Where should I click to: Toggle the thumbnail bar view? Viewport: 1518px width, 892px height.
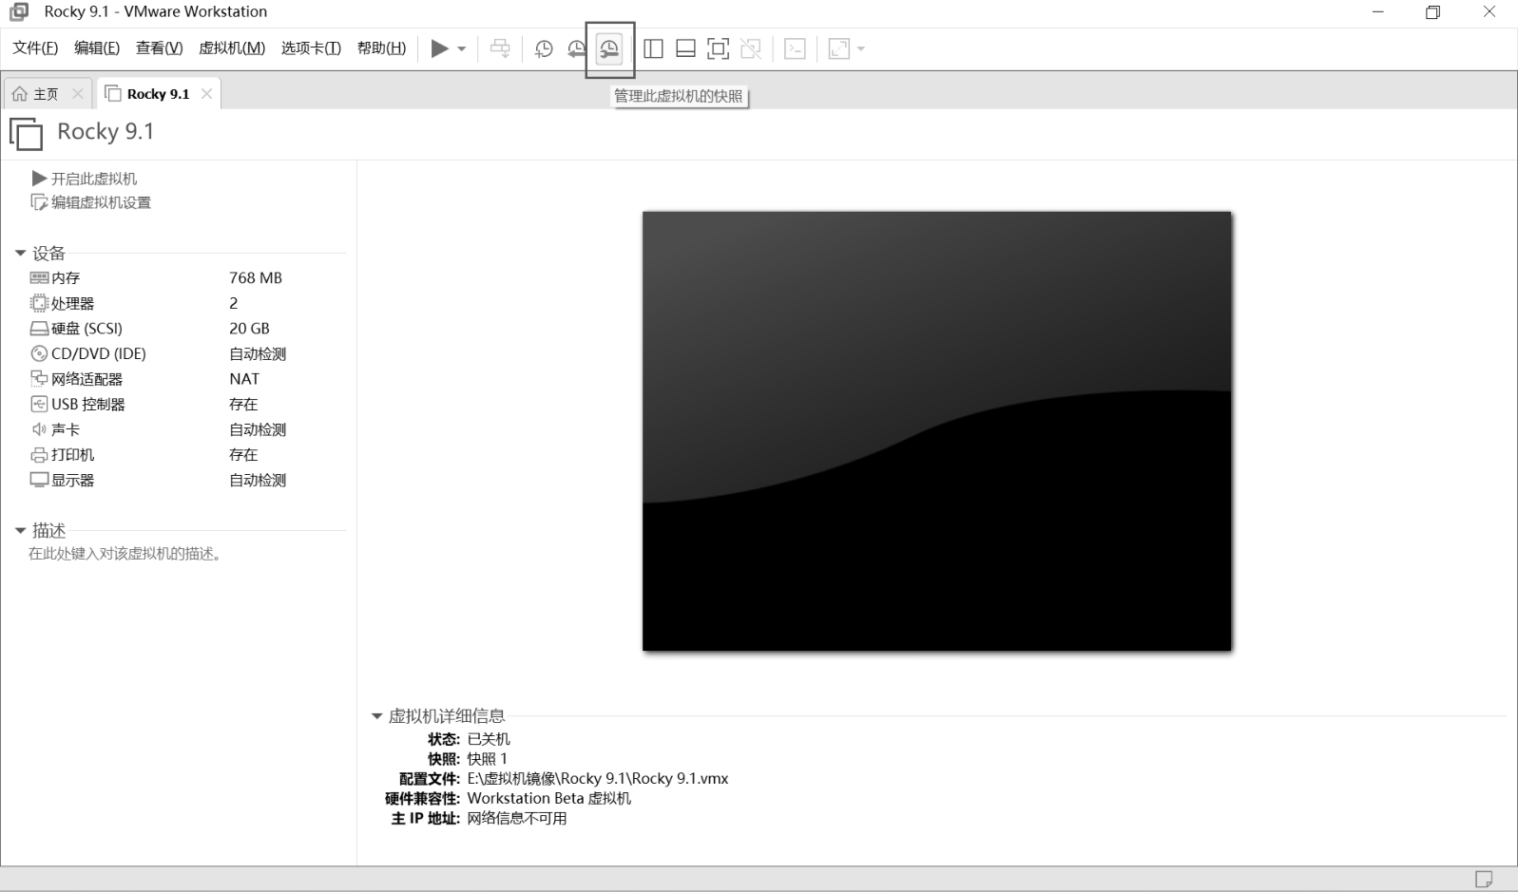pyautogui.click(x=685, y=48)
